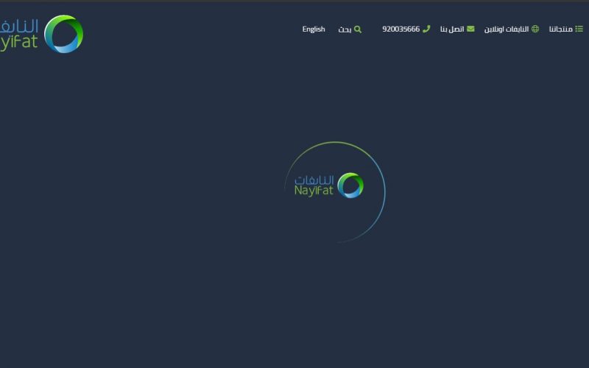Go to اتصل بنا contact page
The width and height of the screenshot is (589, 368).
click(x=452, y=29)
